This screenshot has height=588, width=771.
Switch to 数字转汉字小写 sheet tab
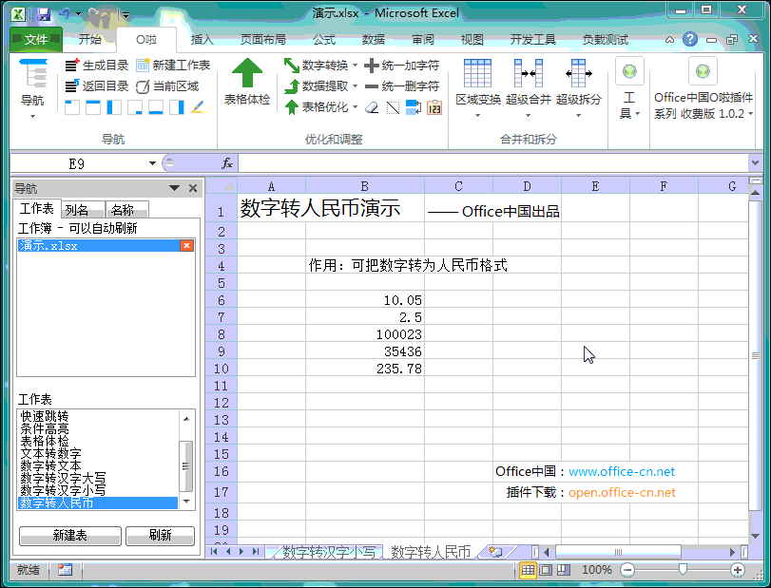coord(329,552)
